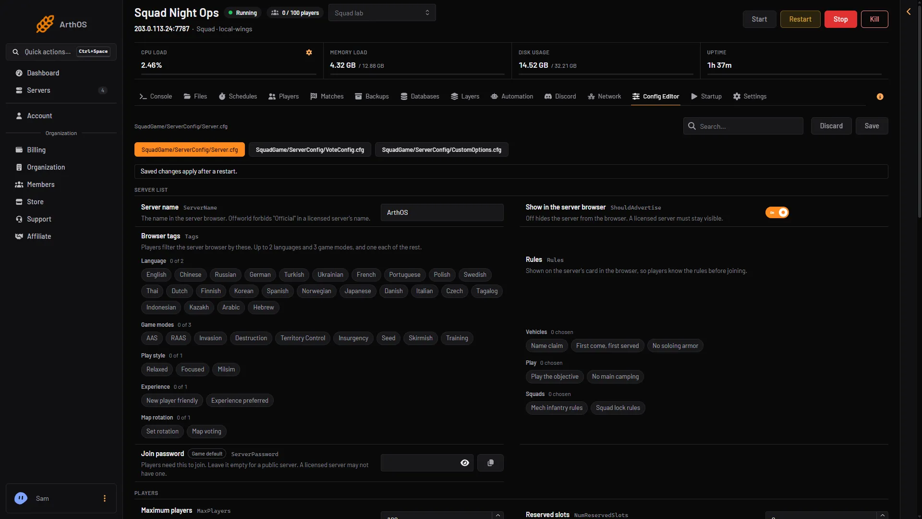Click the ArthOS wheat logo icon

coord(45,24)
